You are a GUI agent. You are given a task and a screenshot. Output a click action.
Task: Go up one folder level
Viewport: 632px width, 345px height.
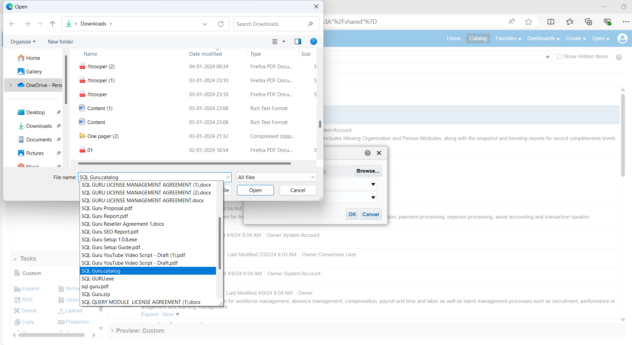coord(52,24)
